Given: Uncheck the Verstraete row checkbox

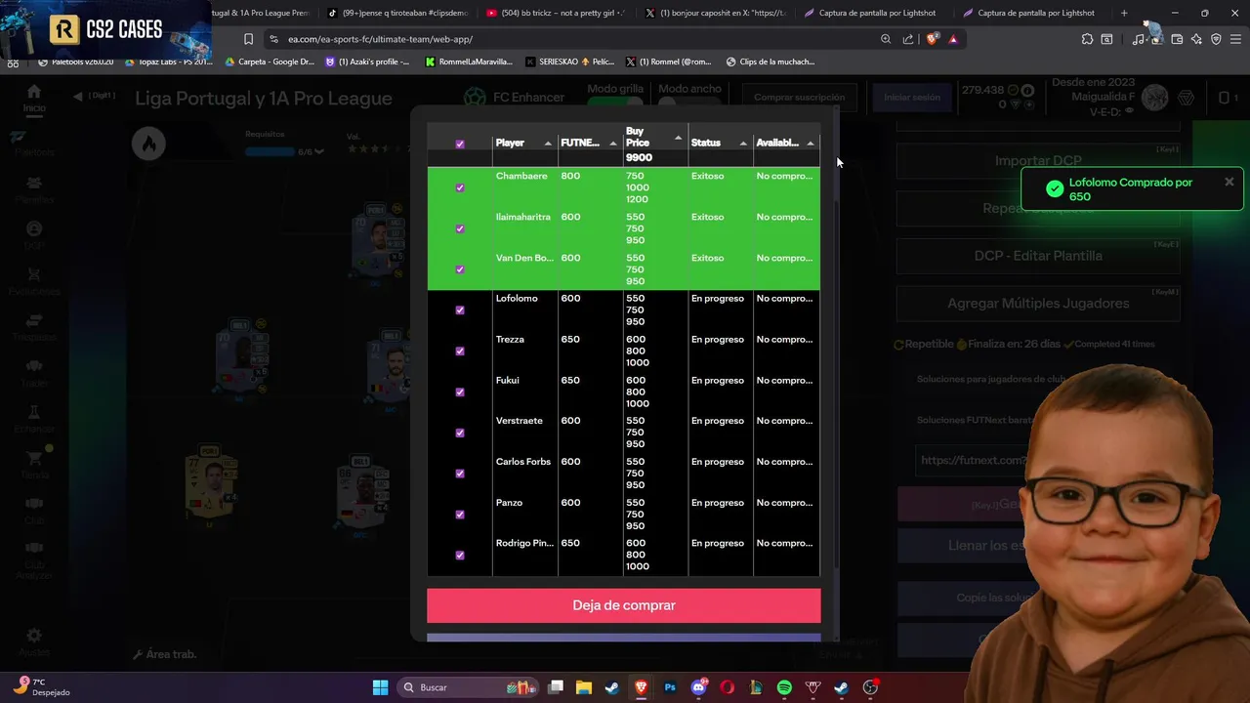Looking at the screenshot, I should coord(460,433).
